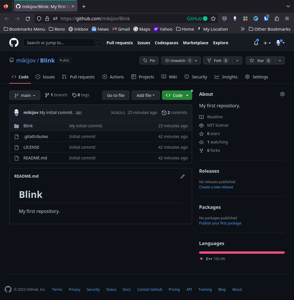Switch to the Issues repository tab
This screenshot has width=294, height=300.
pos(45,77)
